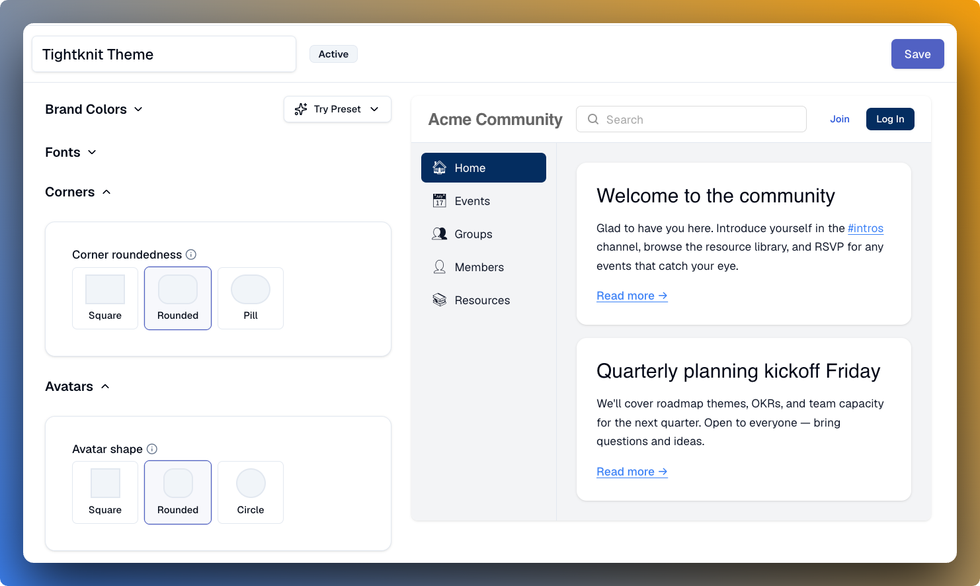Click the Groups people icon

point(439,233)
